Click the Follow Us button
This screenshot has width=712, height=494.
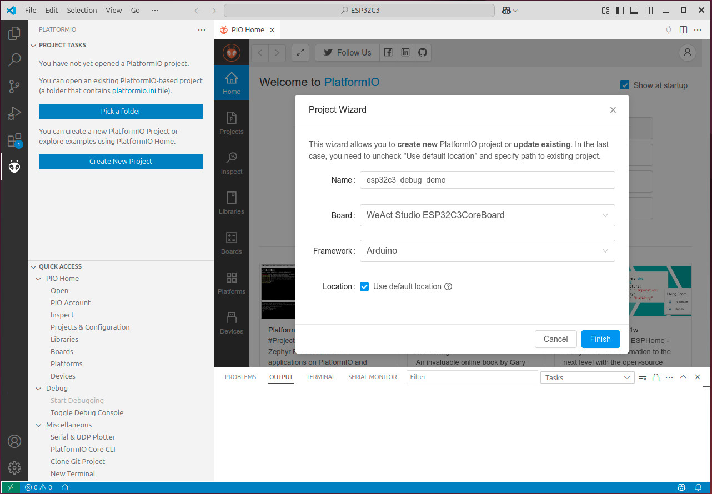[x=347, y=53]
